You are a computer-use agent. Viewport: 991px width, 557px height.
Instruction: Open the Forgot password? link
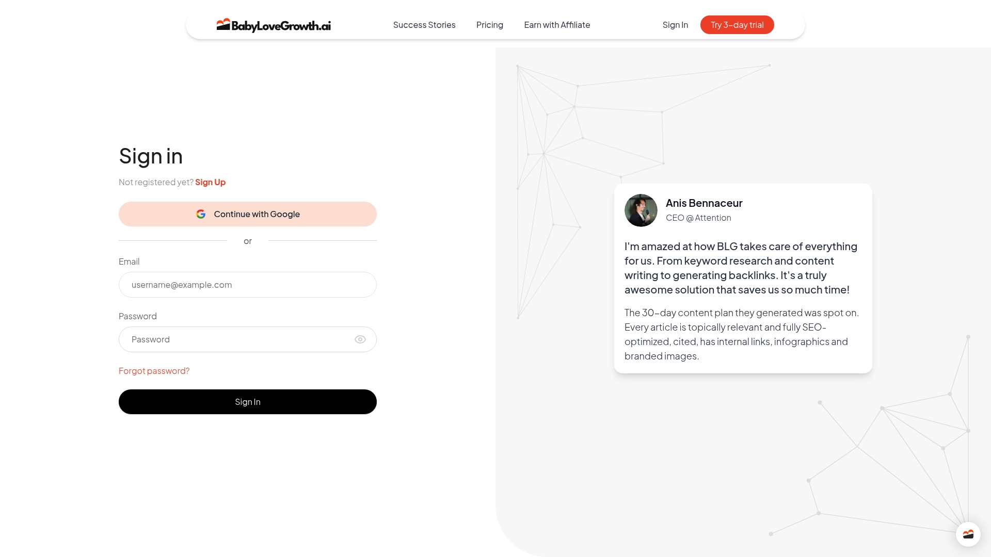click(154, 371)
